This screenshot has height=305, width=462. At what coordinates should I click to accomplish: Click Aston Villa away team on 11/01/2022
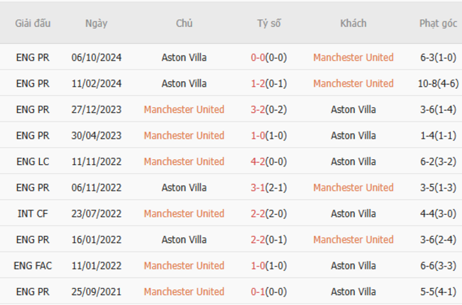coord(353,265)
